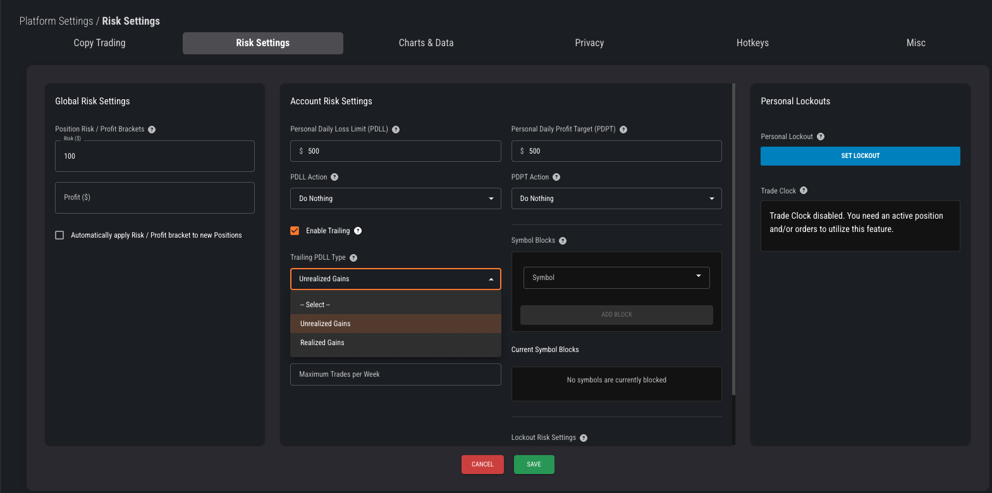Enable automatically apply Risk / Profit bracket checkbox
Image resolution: width=992 pixels, height=493 pixels.
59,235
